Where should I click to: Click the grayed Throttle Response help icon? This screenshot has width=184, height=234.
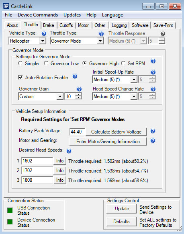click(163, 34)
